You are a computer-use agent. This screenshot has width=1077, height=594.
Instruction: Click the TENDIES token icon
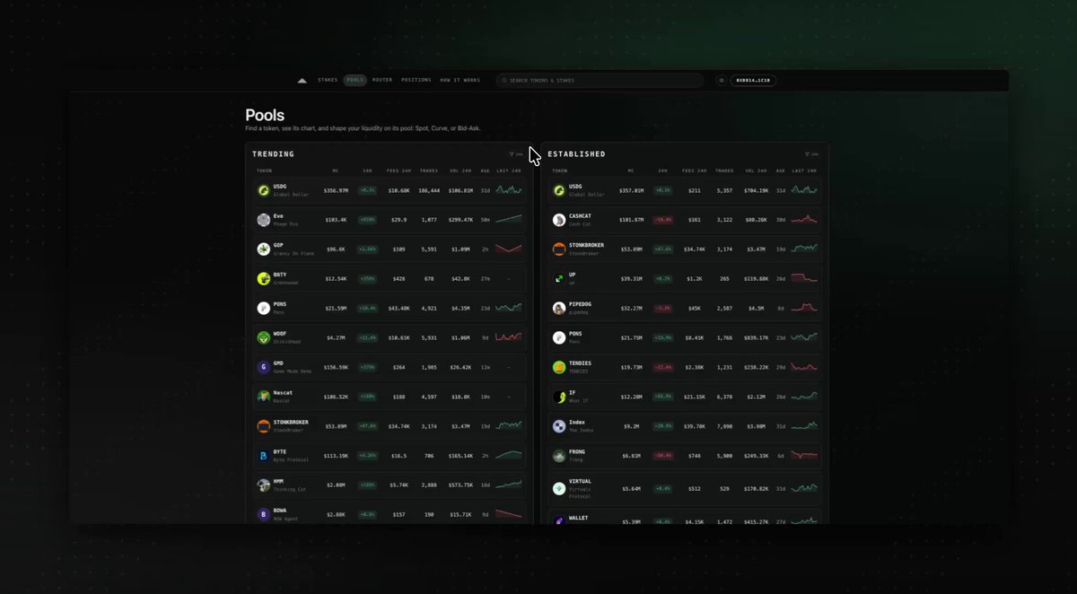559,367
